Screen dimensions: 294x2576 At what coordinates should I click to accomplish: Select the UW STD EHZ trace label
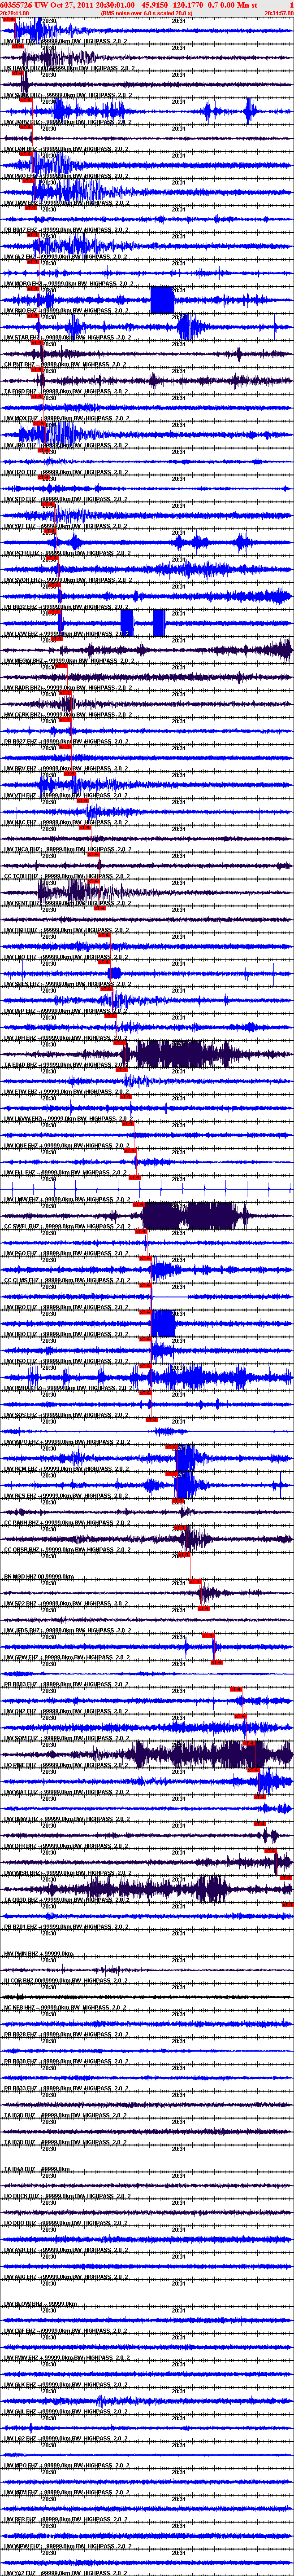(66, 500)
